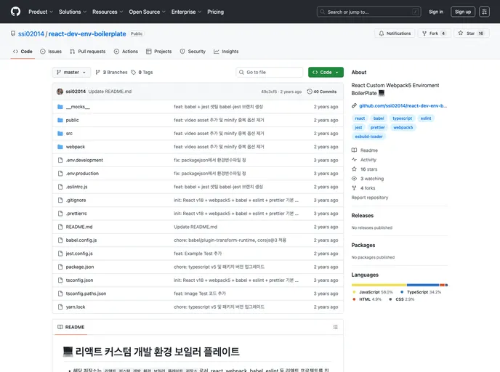Click the typescript topic tag
The height and width of the screenshot is (372, 500).
[x=402, y=118]
